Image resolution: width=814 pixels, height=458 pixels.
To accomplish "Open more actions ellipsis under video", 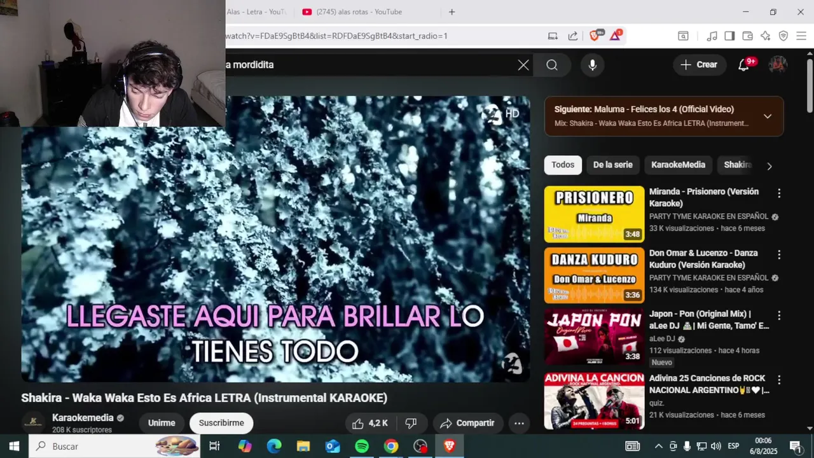I will click(519, 423).
